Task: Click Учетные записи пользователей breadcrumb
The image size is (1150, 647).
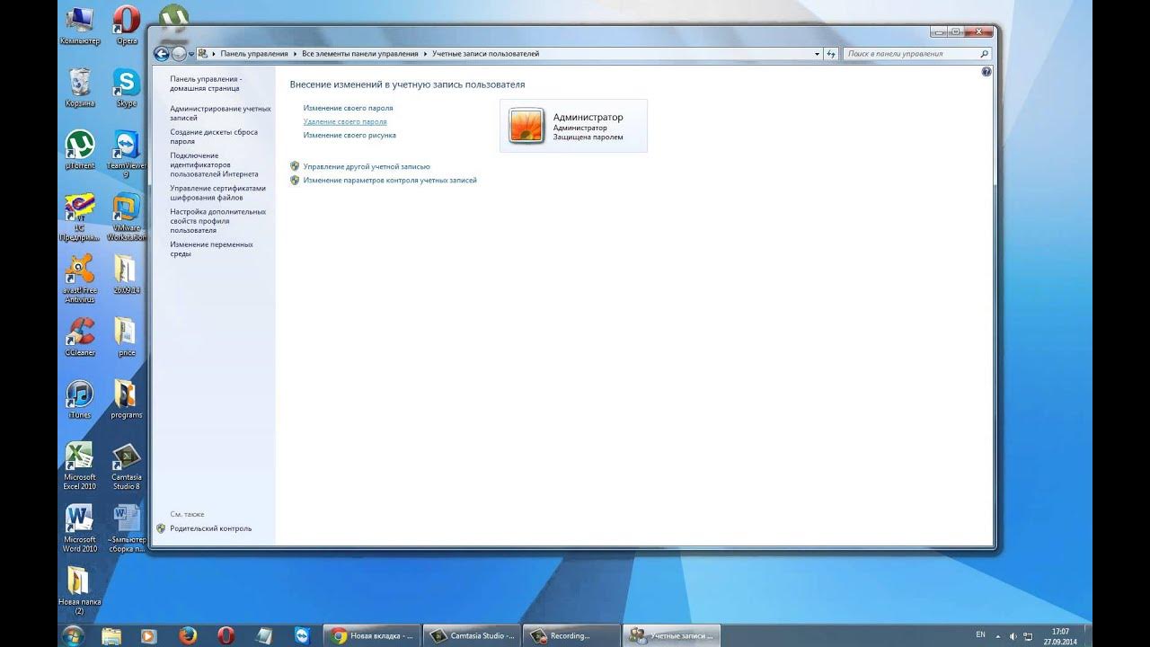Action: [485, 54]
